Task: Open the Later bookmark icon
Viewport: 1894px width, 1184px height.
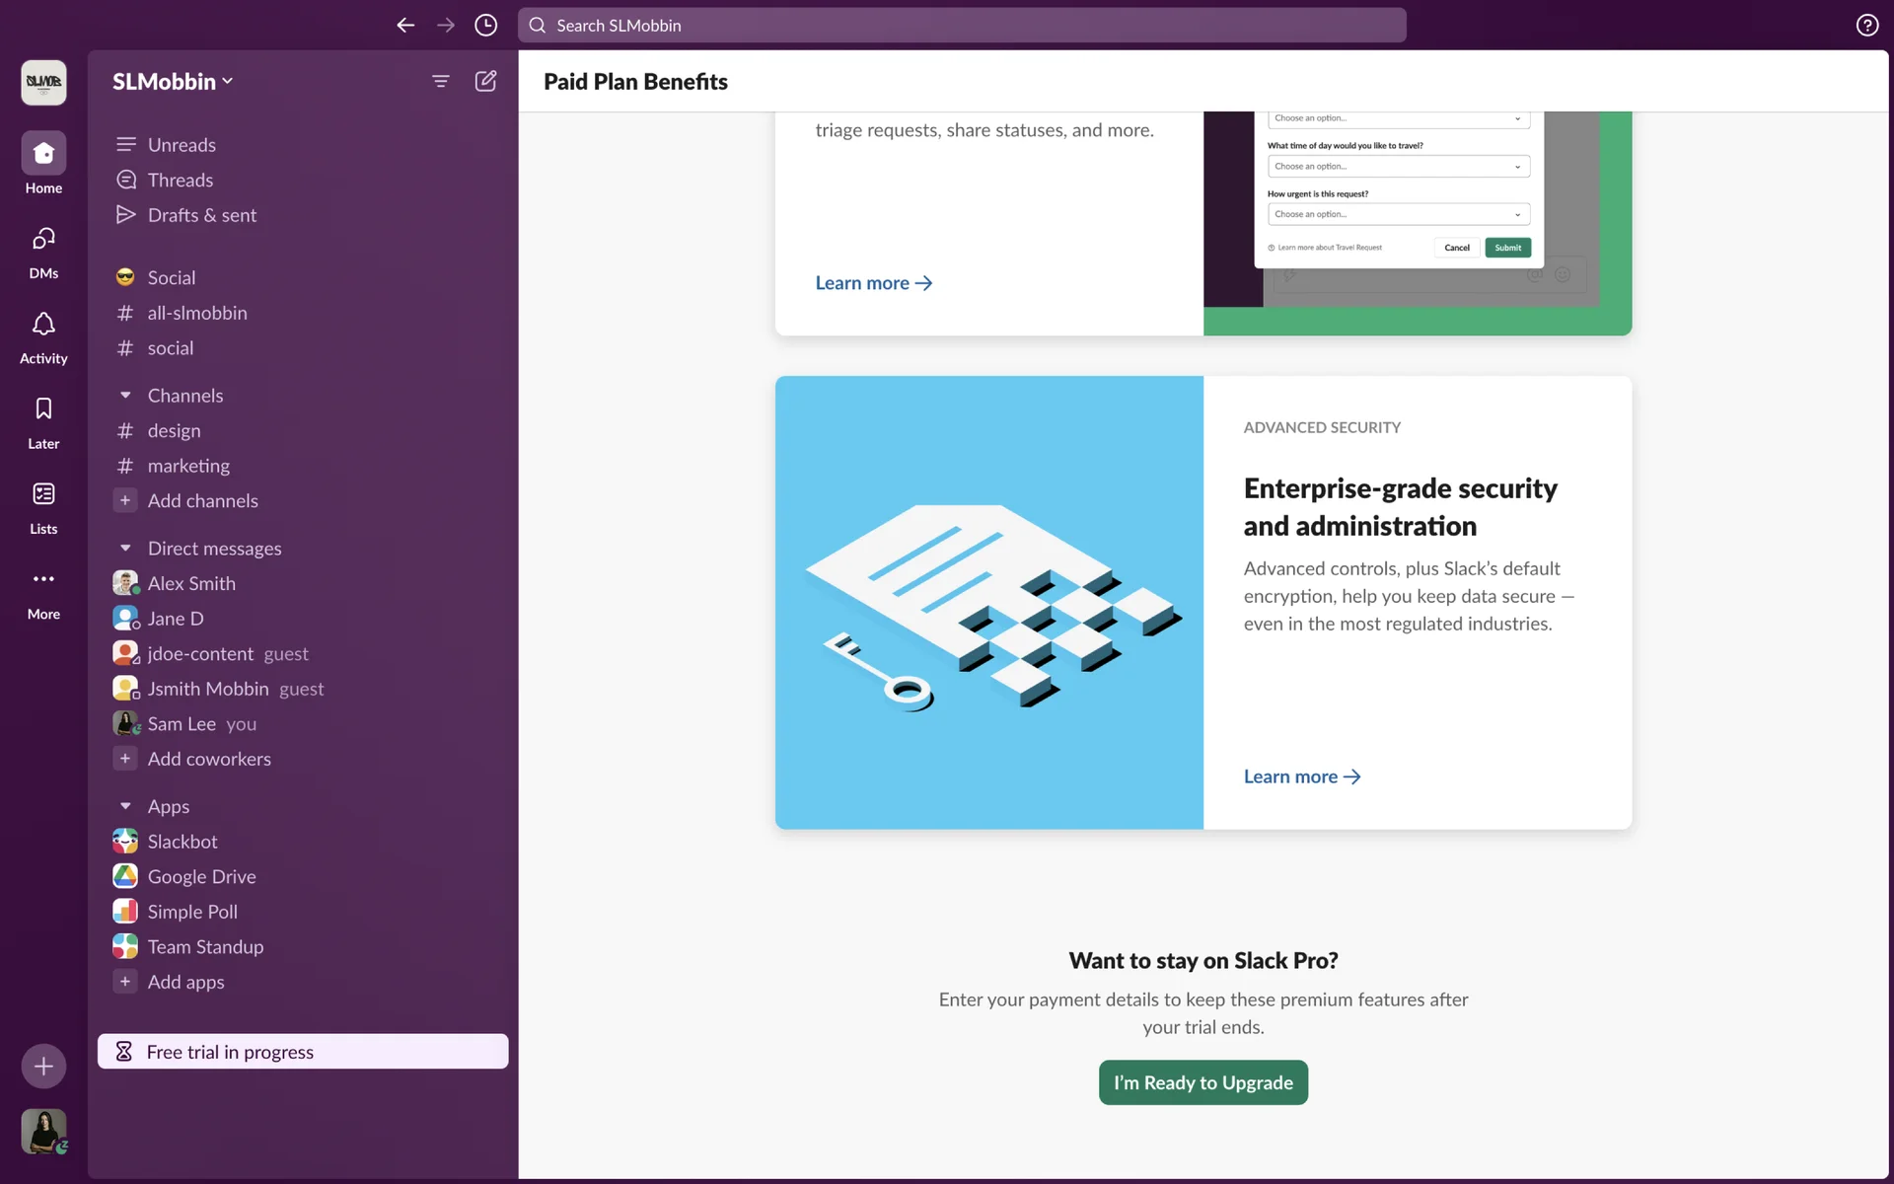Action: point(43,409)
